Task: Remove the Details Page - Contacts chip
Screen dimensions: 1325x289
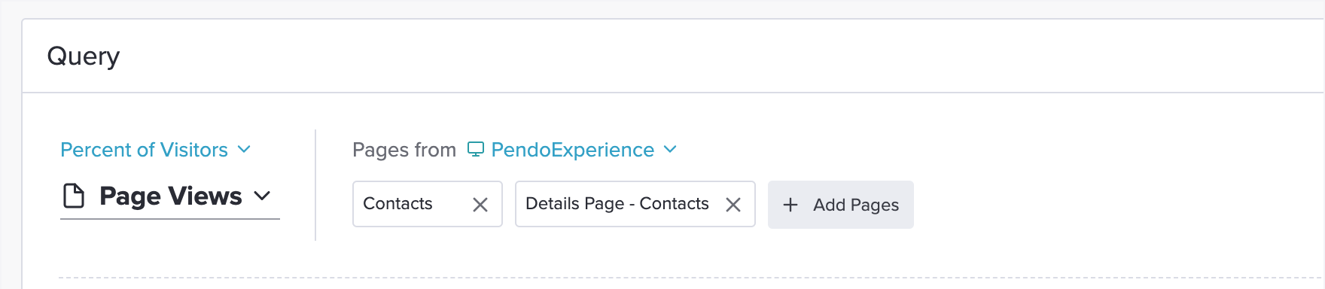Action: (733, 205)
